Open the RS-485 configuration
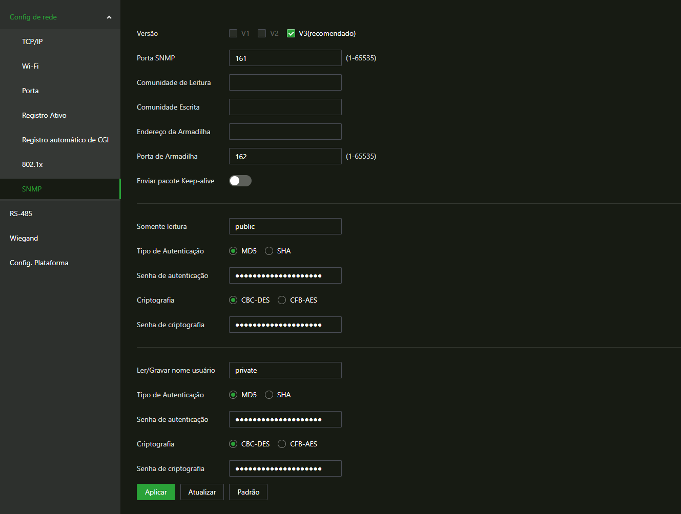The image size is (681, 514). [21, 213]
